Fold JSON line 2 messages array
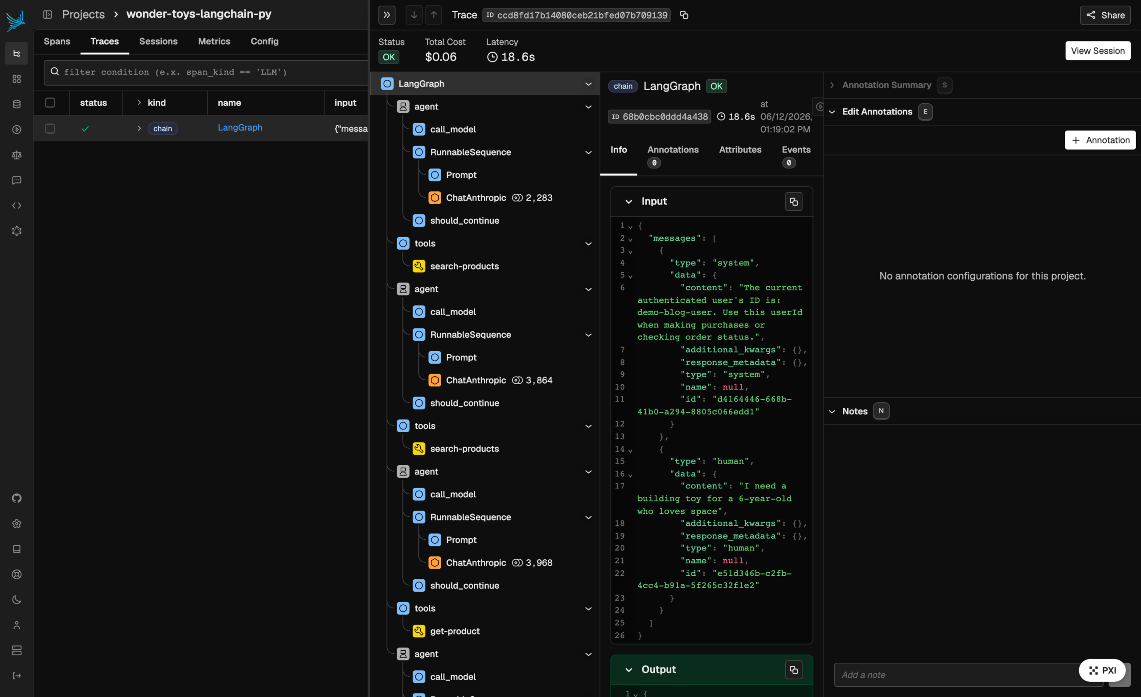1141x697 pixels. click(x=630, y=239)
